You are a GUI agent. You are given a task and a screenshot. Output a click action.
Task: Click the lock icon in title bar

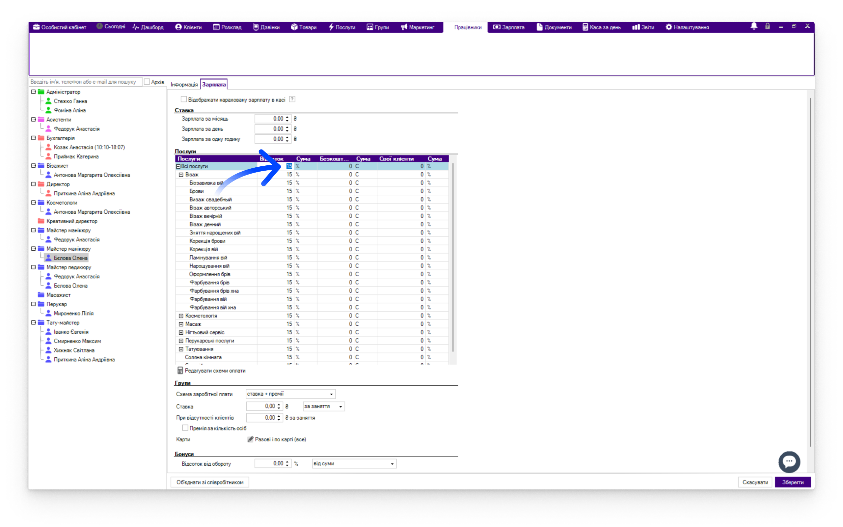(x=767, y=26)
